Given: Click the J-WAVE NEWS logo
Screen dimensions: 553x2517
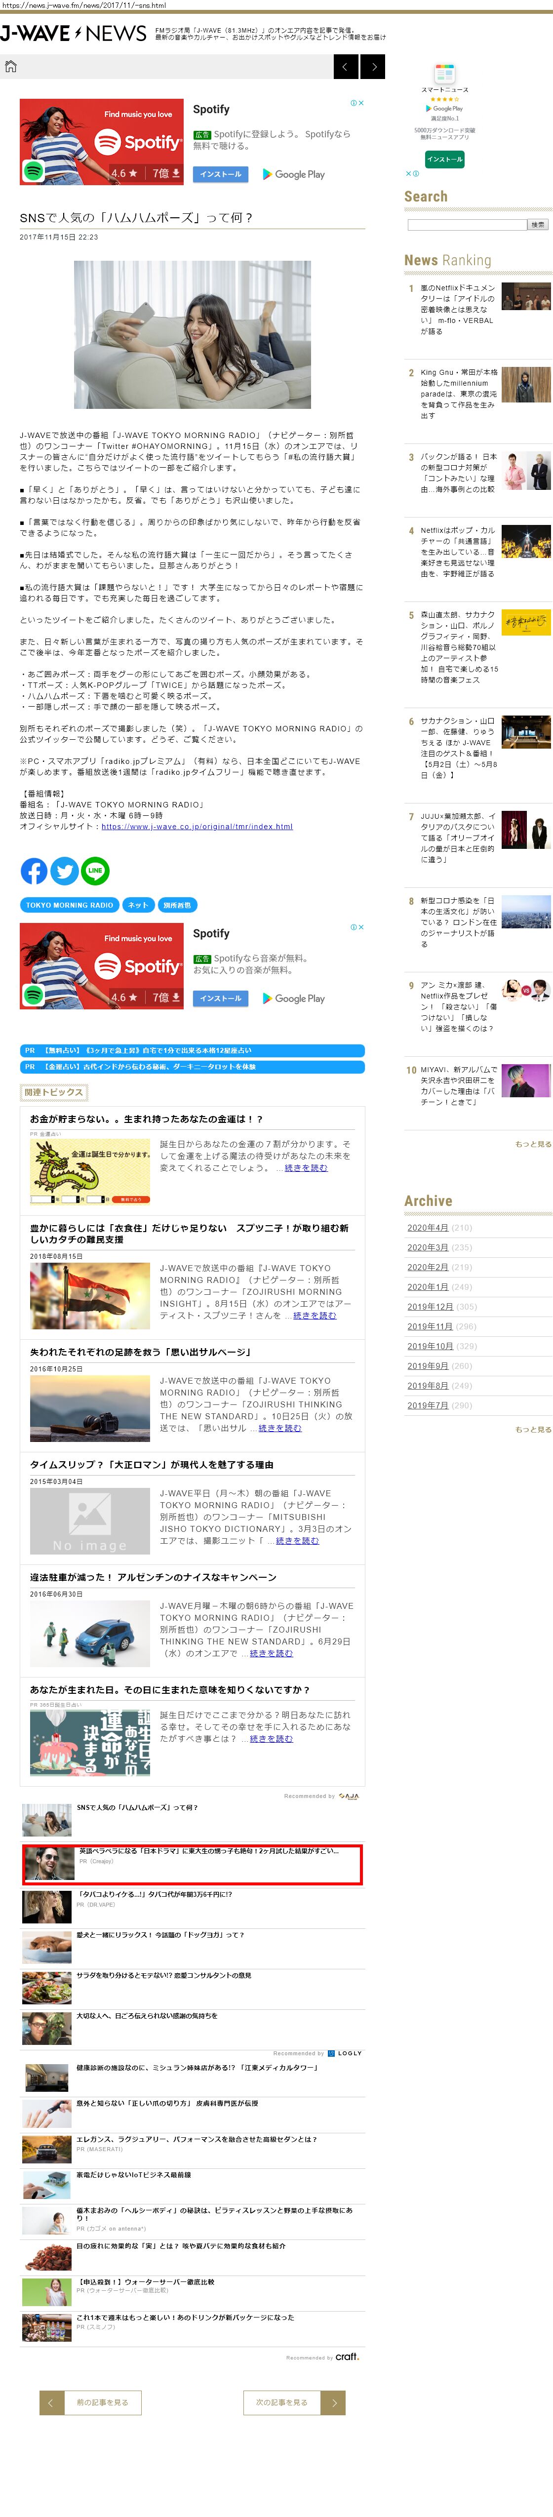Looking at the screenshot, I should pos(73,34).
